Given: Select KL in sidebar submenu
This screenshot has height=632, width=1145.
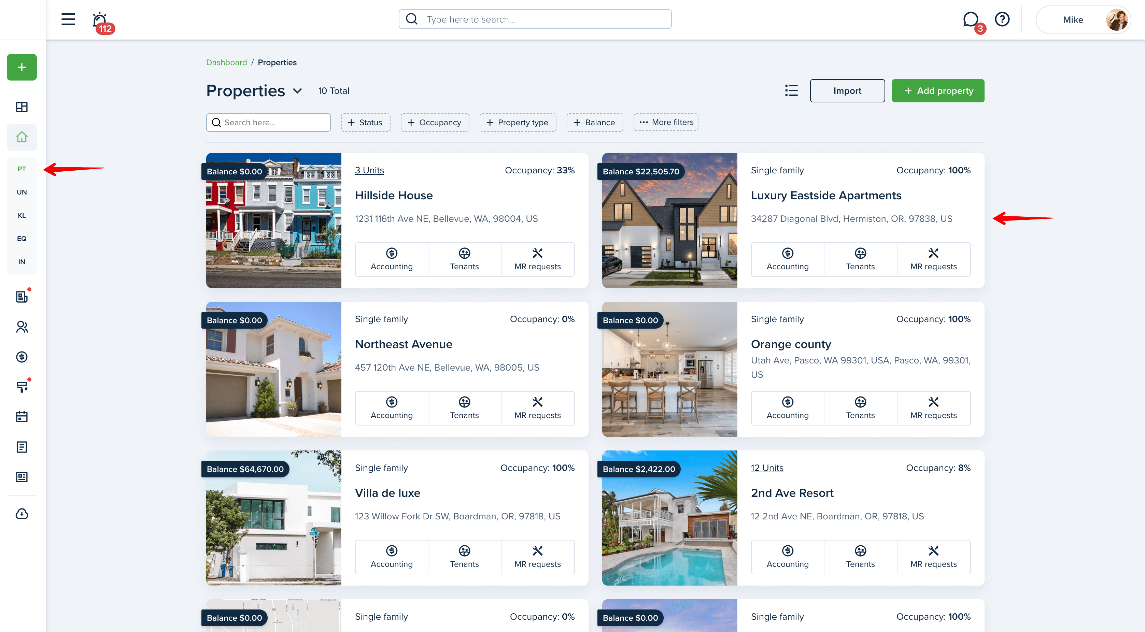Looking at the screenshot, I should pos(22,215).
